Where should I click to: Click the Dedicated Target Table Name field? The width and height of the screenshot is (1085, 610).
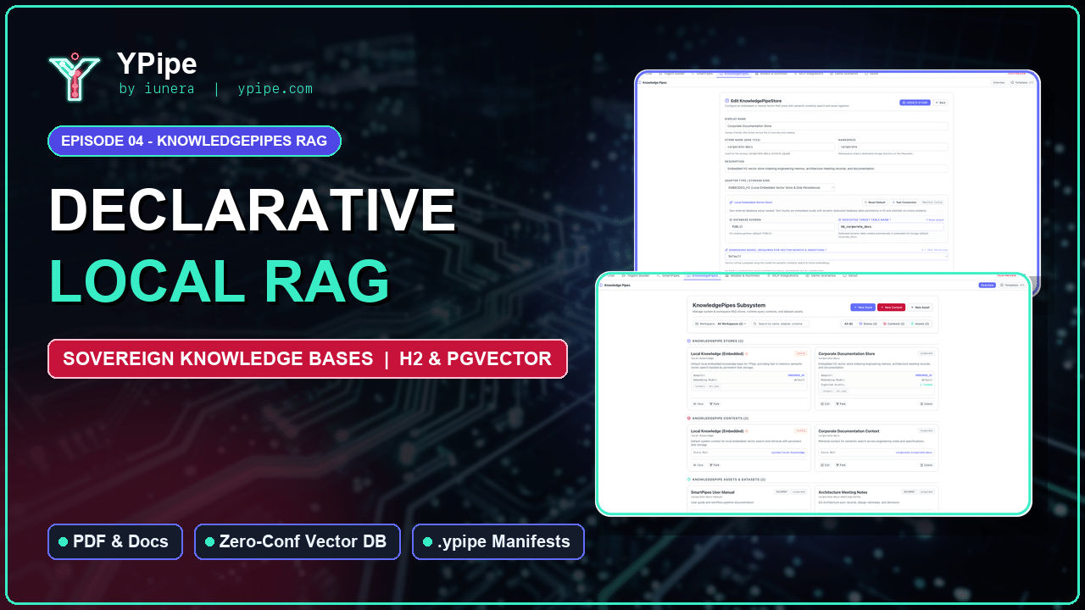(x=890, y=227)
